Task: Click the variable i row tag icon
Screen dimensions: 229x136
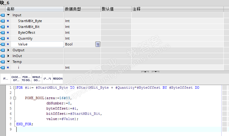Action: [x=3, y=68]
